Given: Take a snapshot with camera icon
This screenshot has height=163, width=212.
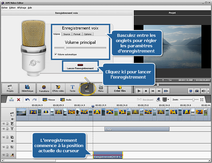Looking at the screenshot, I should pos(197,91).
